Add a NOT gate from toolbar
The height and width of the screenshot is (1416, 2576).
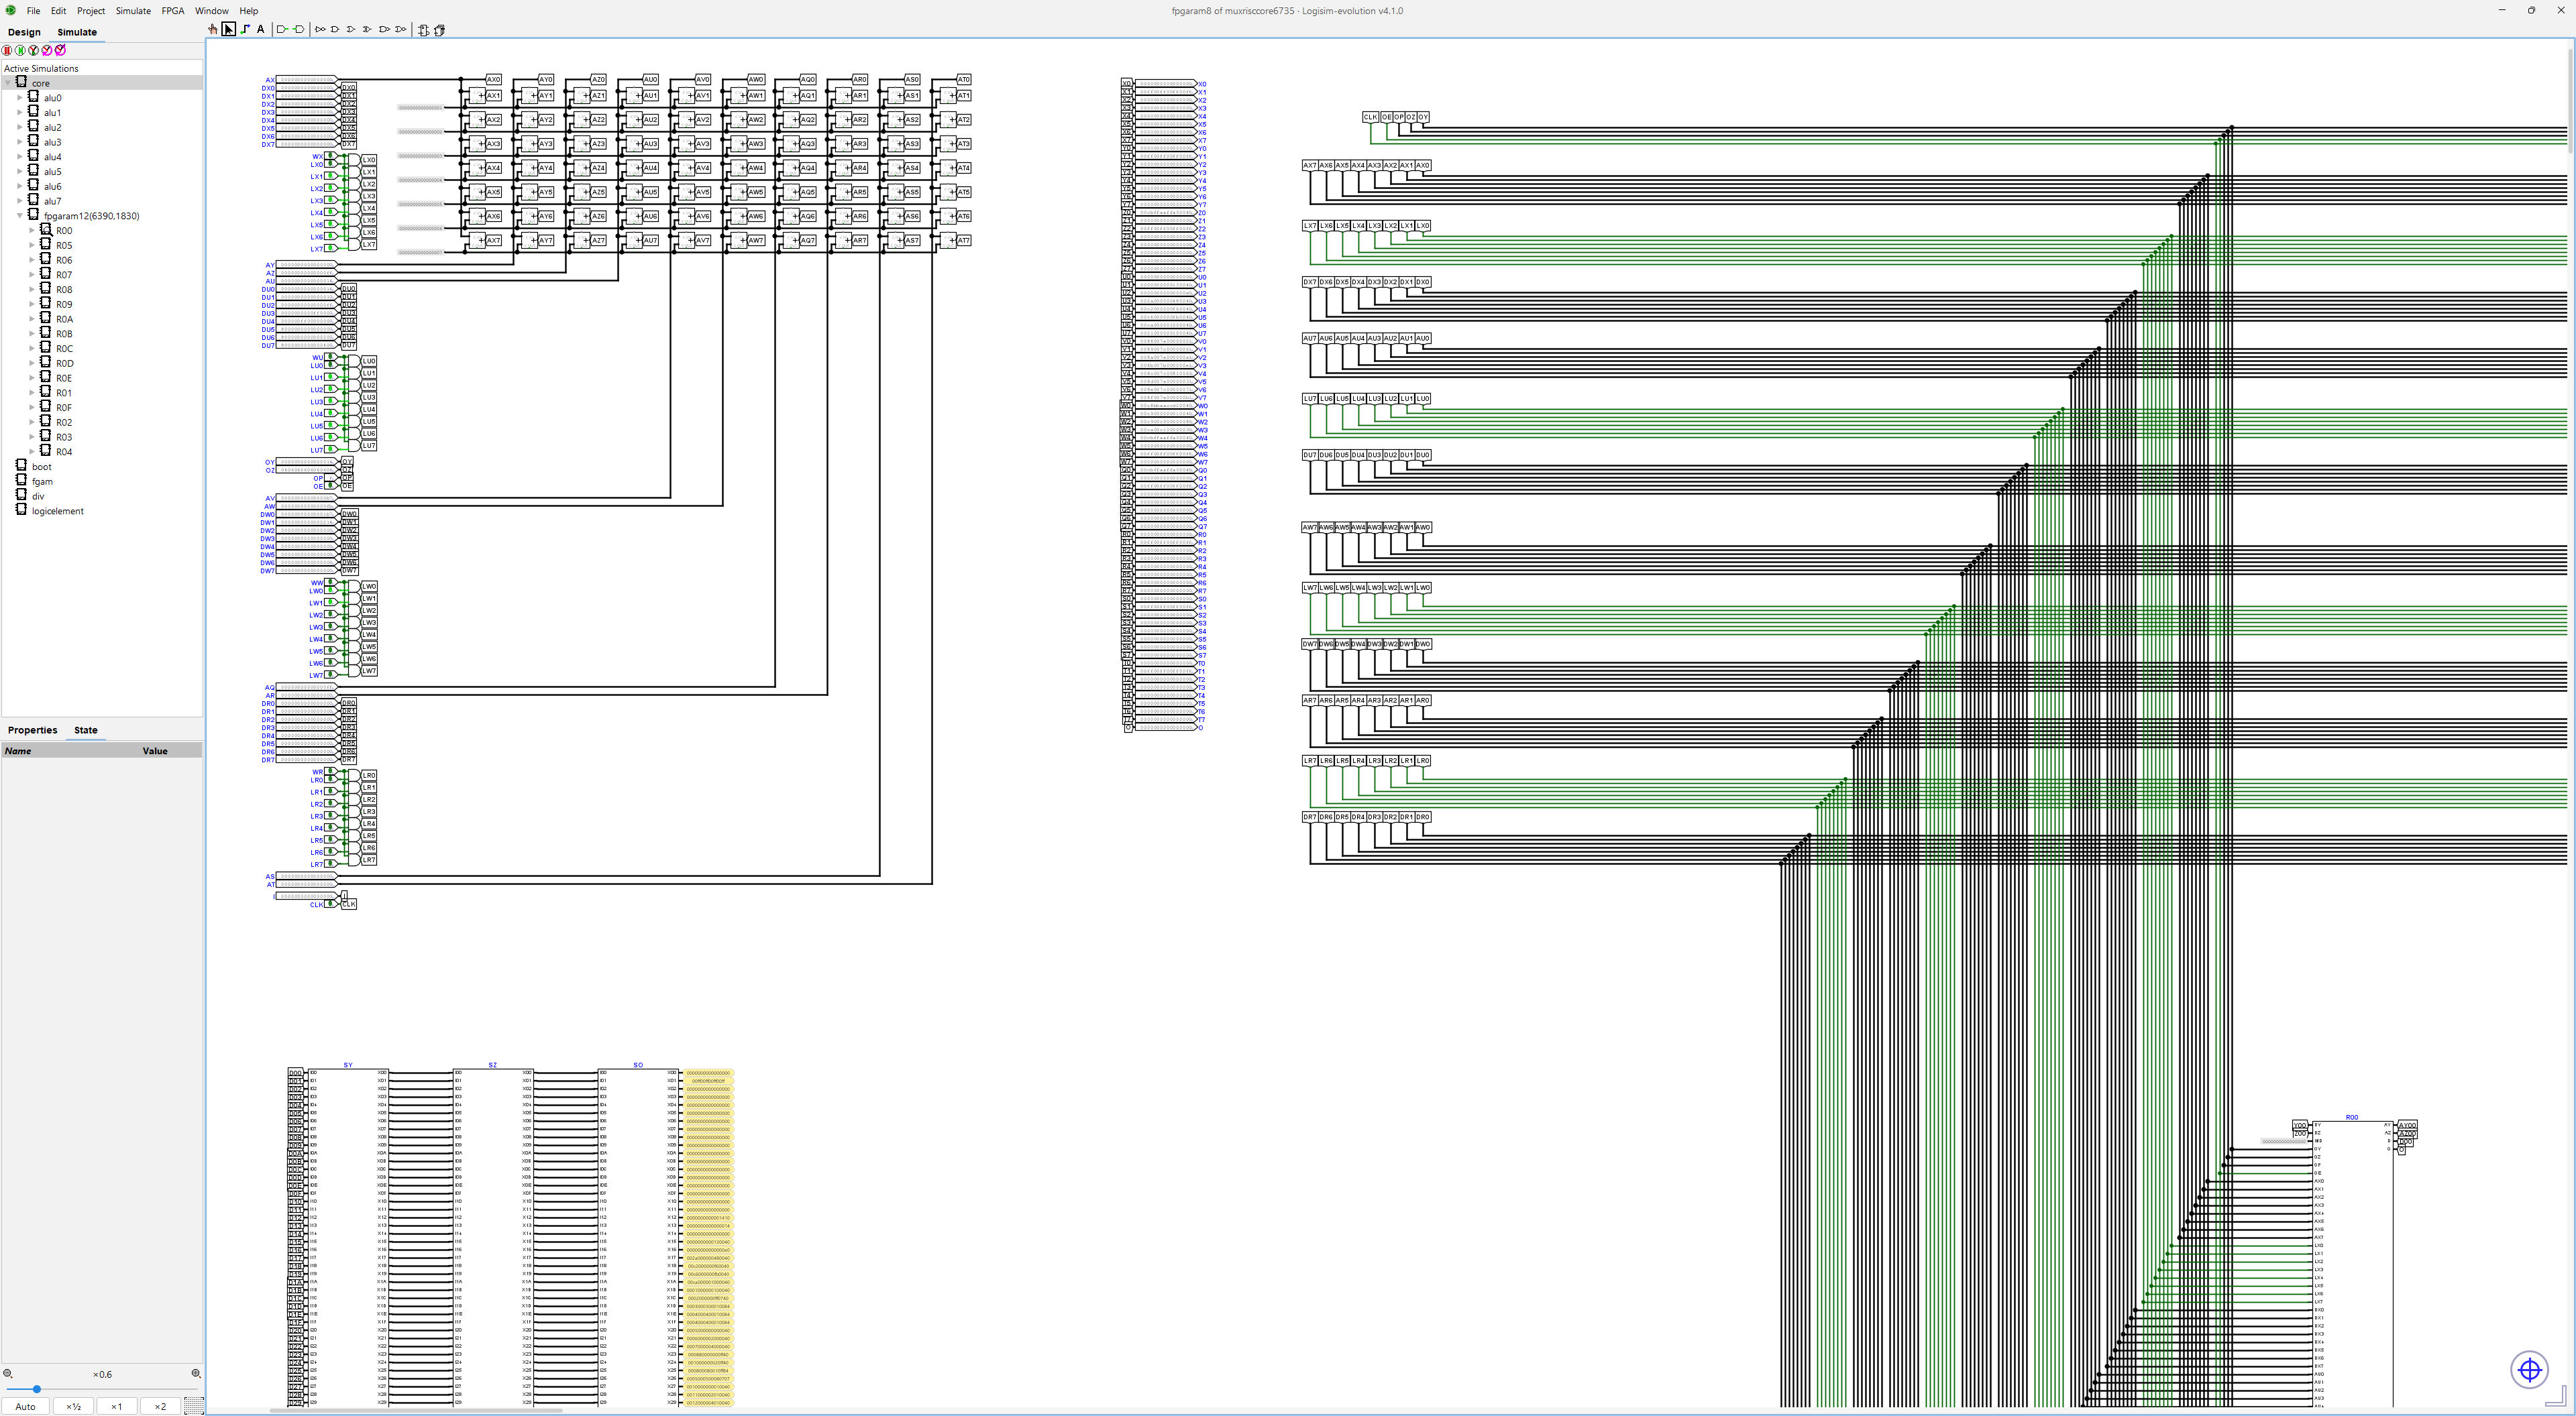pyautogui.click(x=320, y=30)
